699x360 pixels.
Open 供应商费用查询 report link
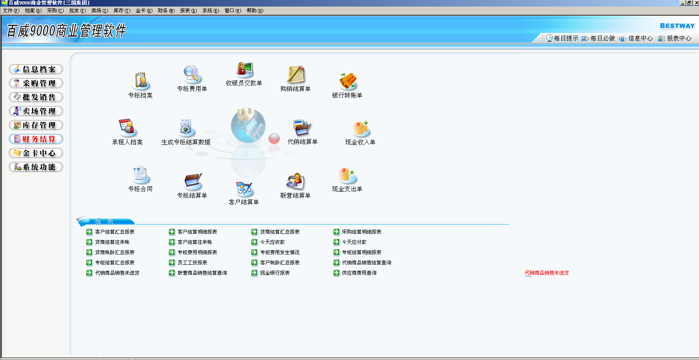(359, 273)
